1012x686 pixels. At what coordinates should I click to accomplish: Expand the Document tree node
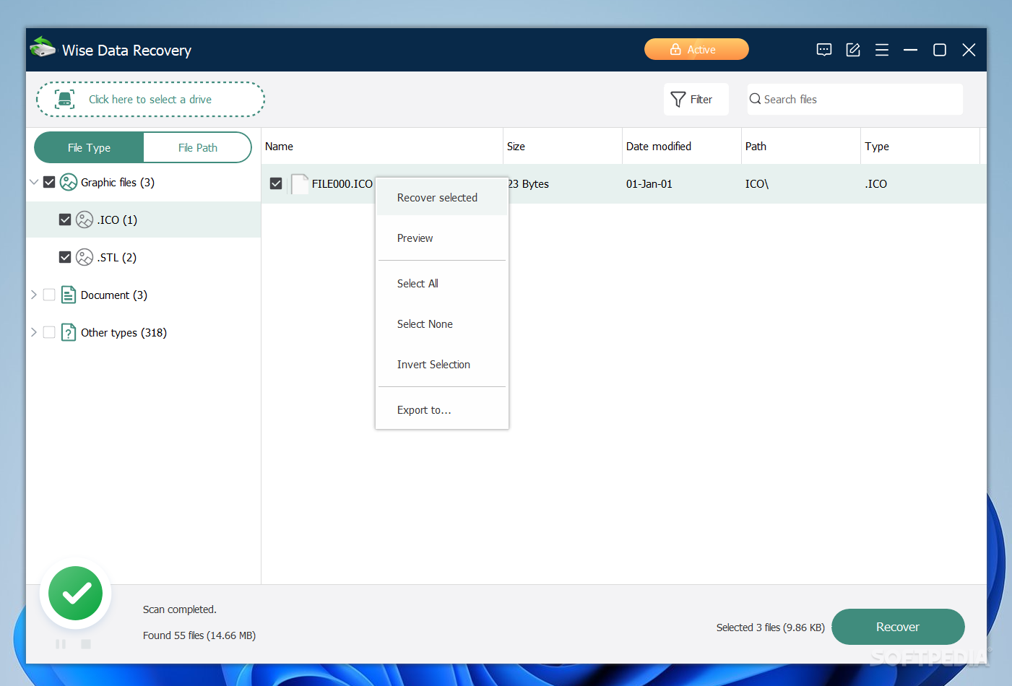[x=34, y=295]
